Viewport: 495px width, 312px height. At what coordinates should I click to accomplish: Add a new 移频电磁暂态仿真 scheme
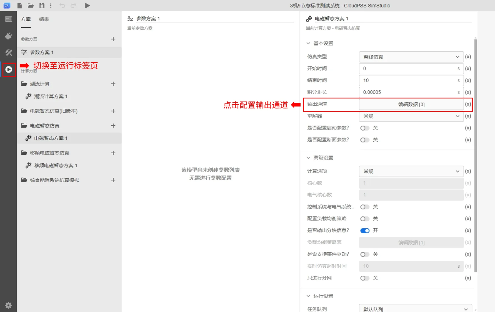coord(113,153)
